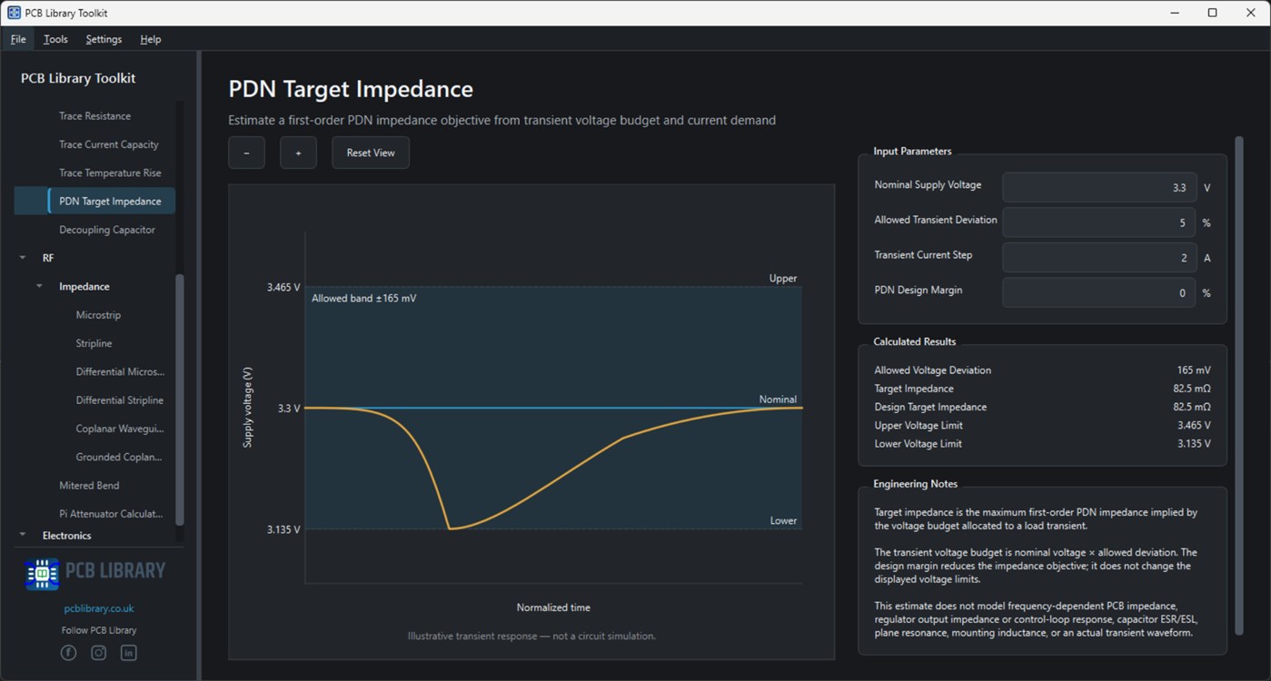Zoom in the chart with plus button
1271x681 pixels.
(x=298, y=153)
